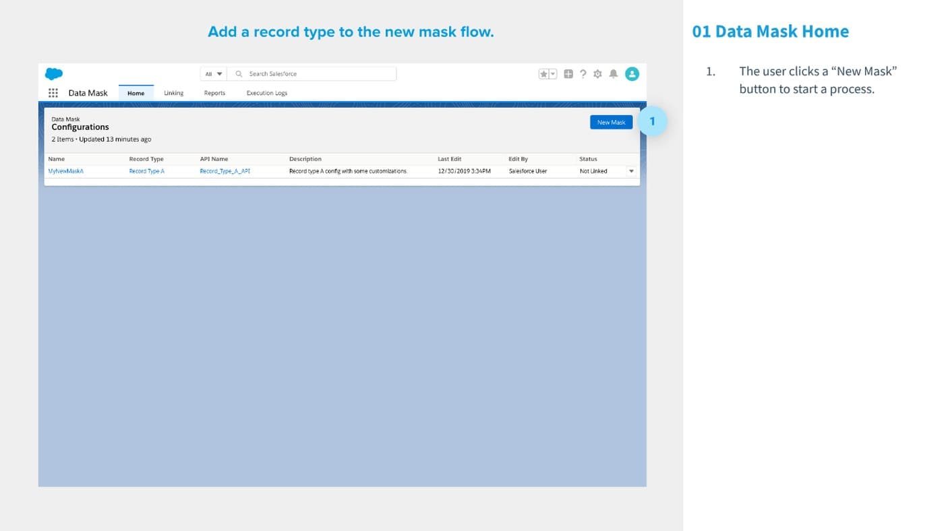Click the Name column header
Viewport: 944px width, 531px height.
click(x=57, y=159)
